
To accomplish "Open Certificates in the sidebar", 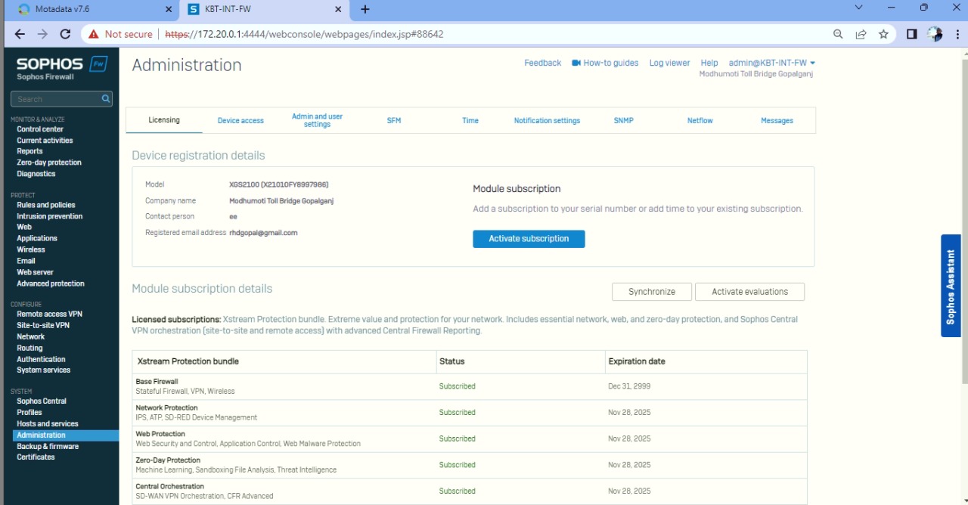I will point(36,457).
